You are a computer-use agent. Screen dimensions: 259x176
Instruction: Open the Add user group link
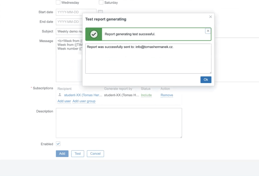click(84, 101)
